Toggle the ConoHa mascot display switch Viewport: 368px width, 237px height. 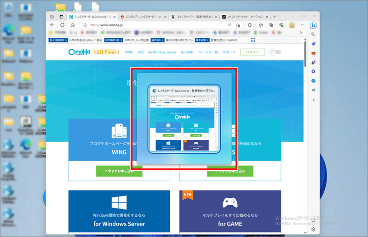click(x=275, y=52)
